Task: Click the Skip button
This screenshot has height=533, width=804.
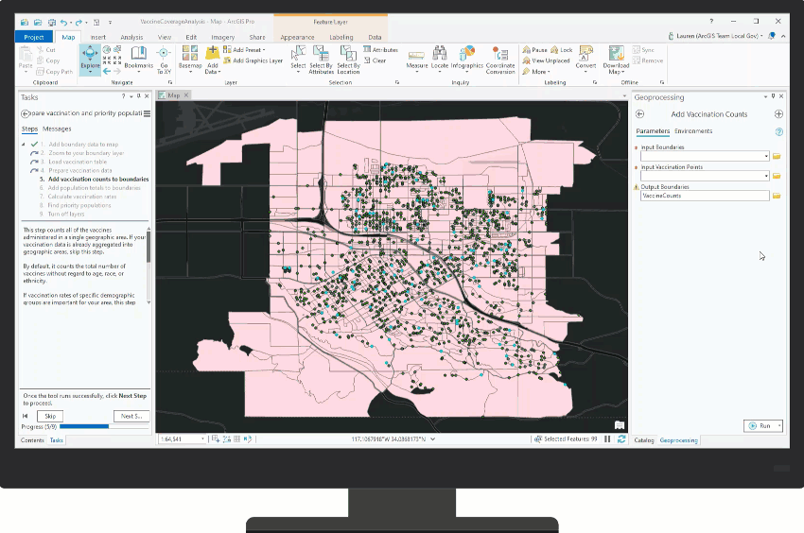Action: tap(50, 416)
